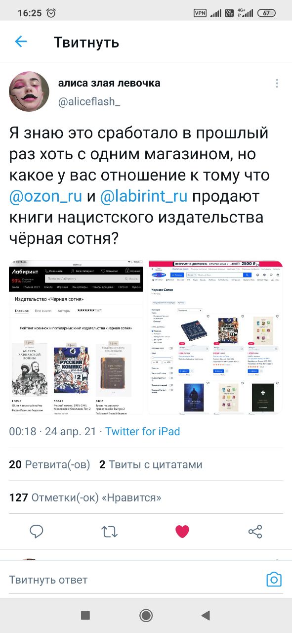View the 20 Ретвита(-ов) list
Viewport: 292px width, 633px height.
[50, 464]
